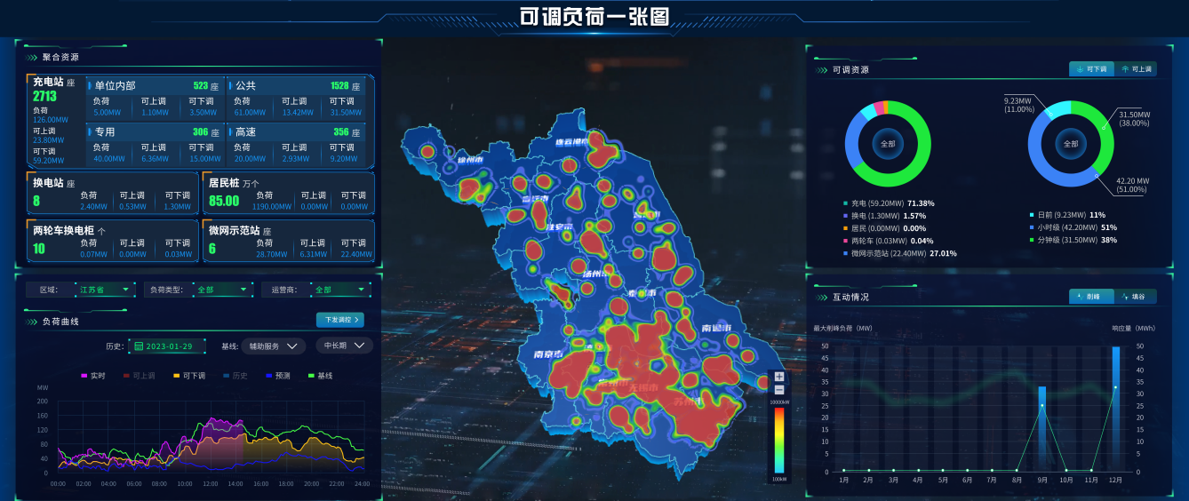
Task: Open the 基线 辅助服务 dropdown
Action: pos(273,346)
